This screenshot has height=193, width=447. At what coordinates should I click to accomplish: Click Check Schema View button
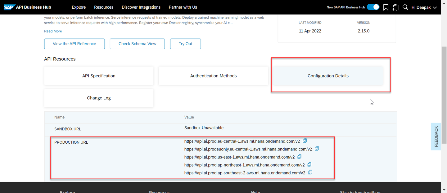[x=137, y=44]
